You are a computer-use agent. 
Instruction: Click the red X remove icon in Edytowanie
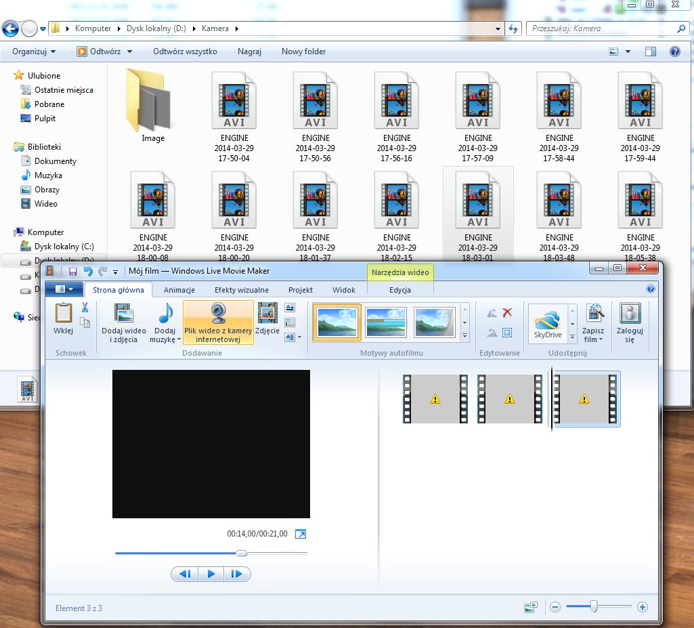(507, 313)
